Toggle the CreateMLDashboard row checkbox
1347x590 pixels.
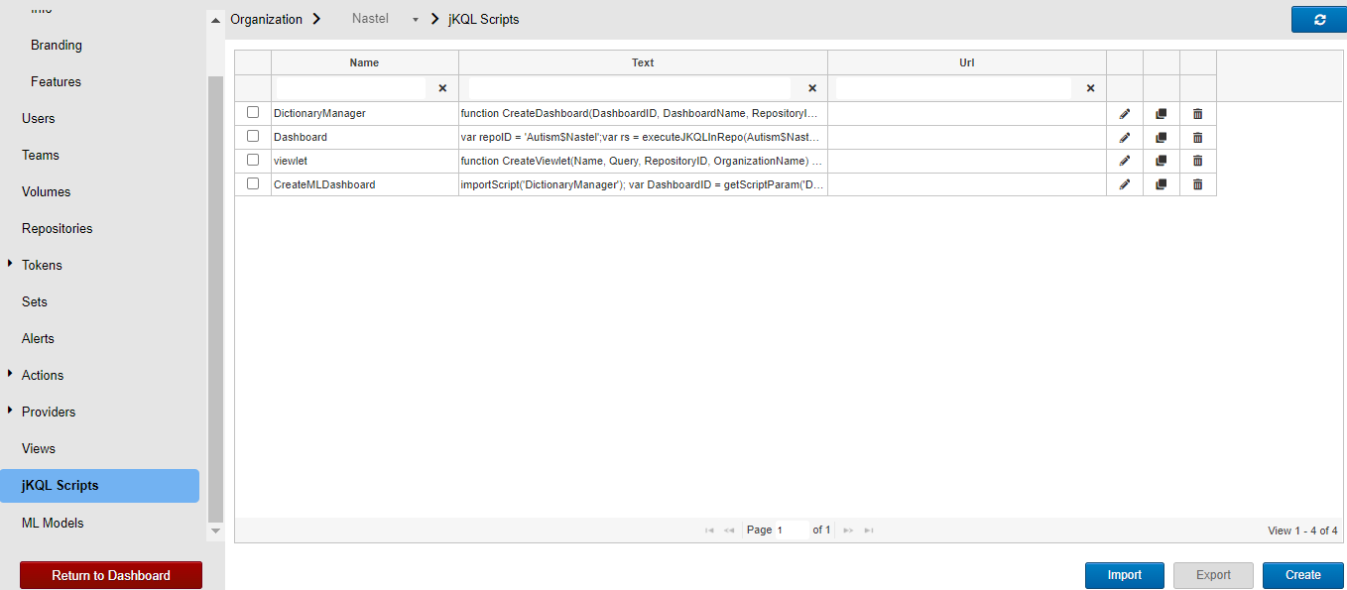[x=253, y=183]
